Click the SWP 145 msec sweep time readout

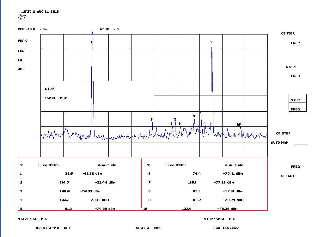(x=227, y=228)
